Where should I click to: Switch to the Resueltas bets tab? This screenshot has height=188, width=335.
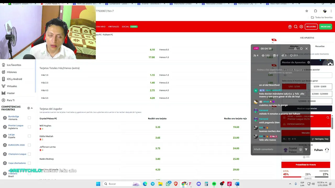coord(320,46)
